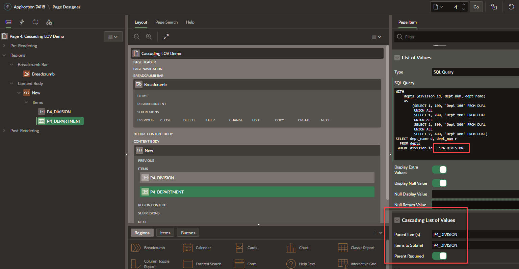
Task: Click the undo icon in header
Action: 511,7
